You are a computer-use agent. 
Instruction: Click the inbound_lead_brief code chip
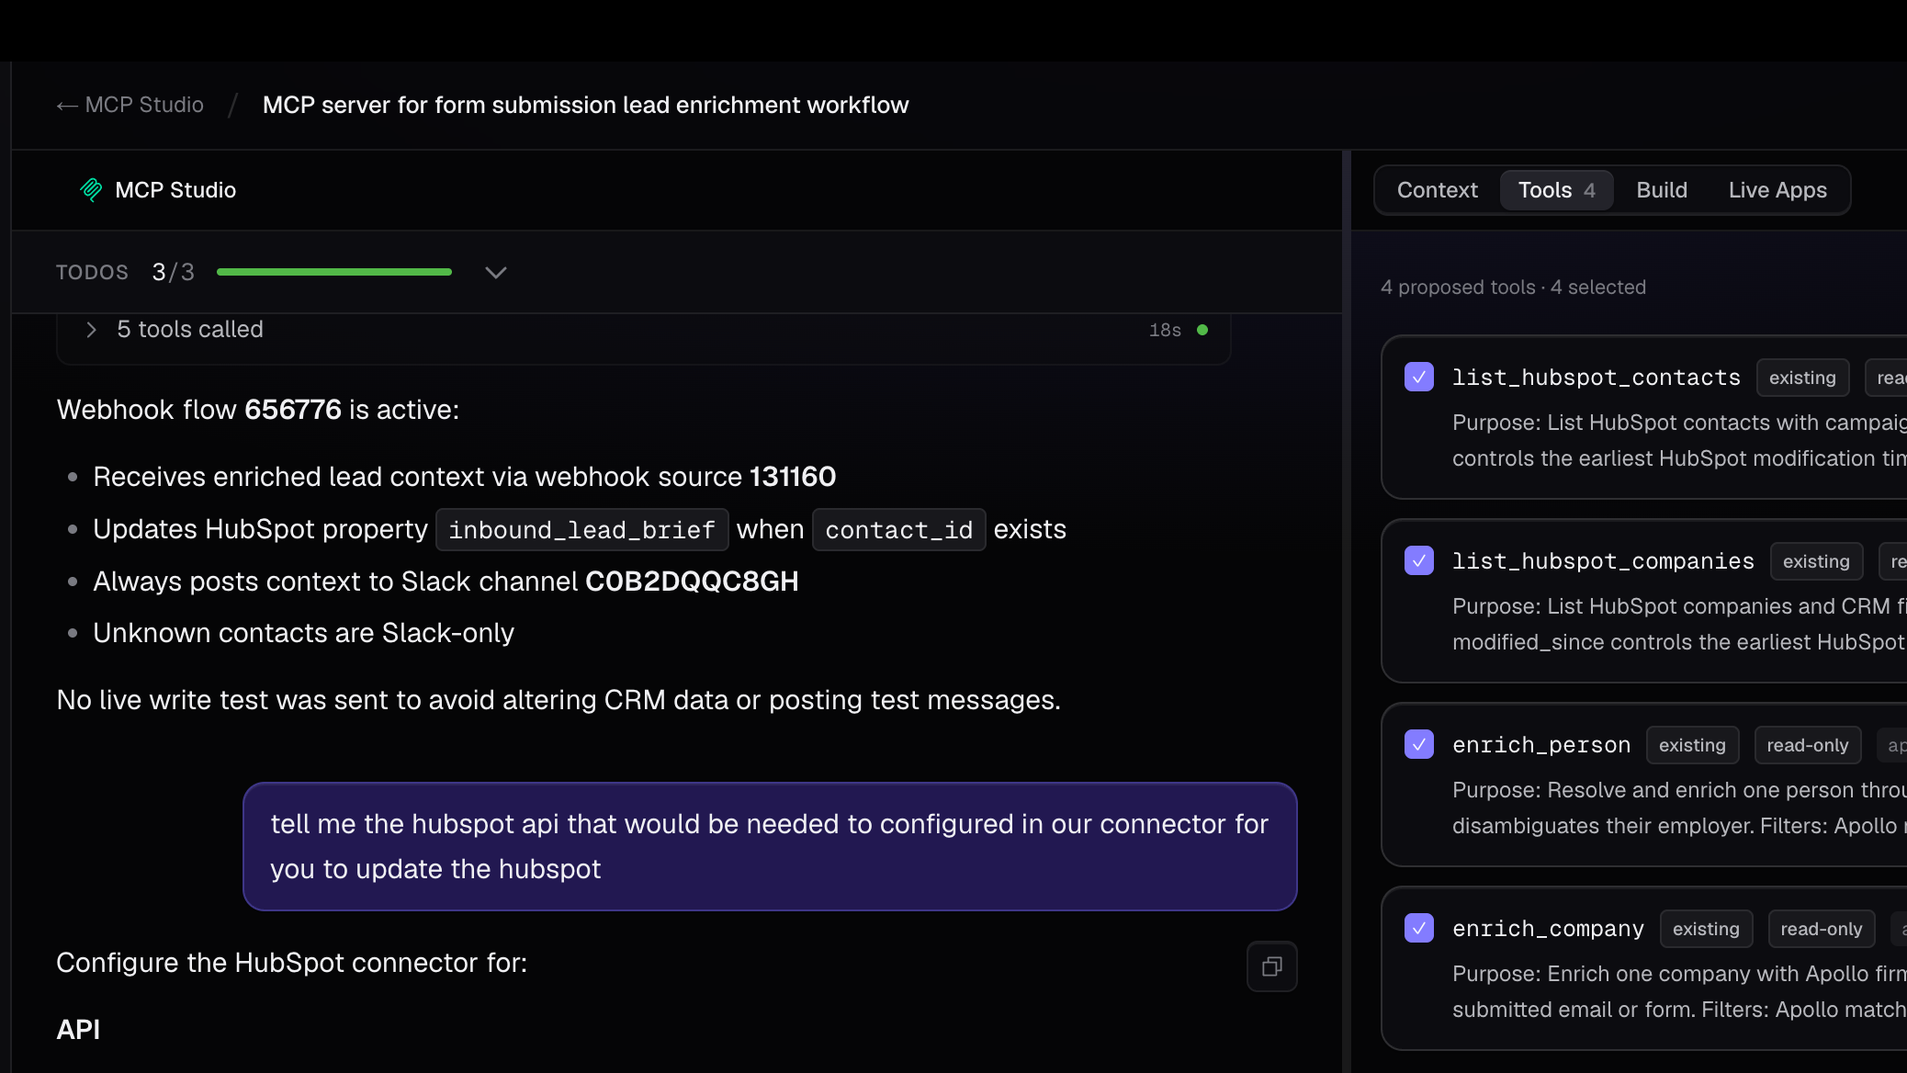click(x=581, y=529)
